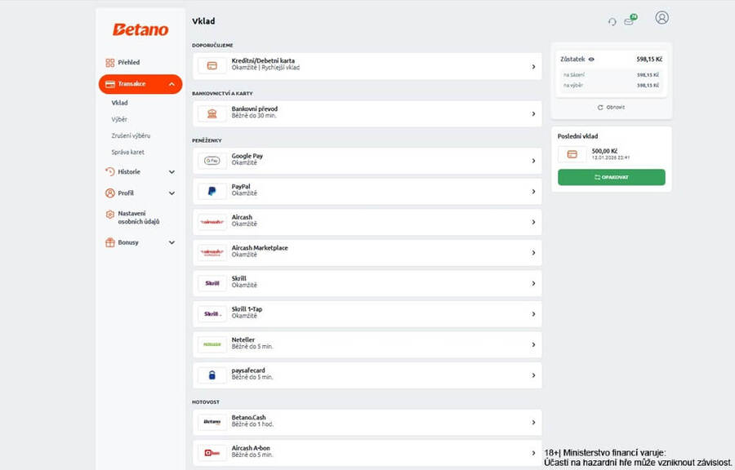Click the PayPal logo icon
Image resolution: width=735 pixels, height=470 pixels.
coord(212,191)
